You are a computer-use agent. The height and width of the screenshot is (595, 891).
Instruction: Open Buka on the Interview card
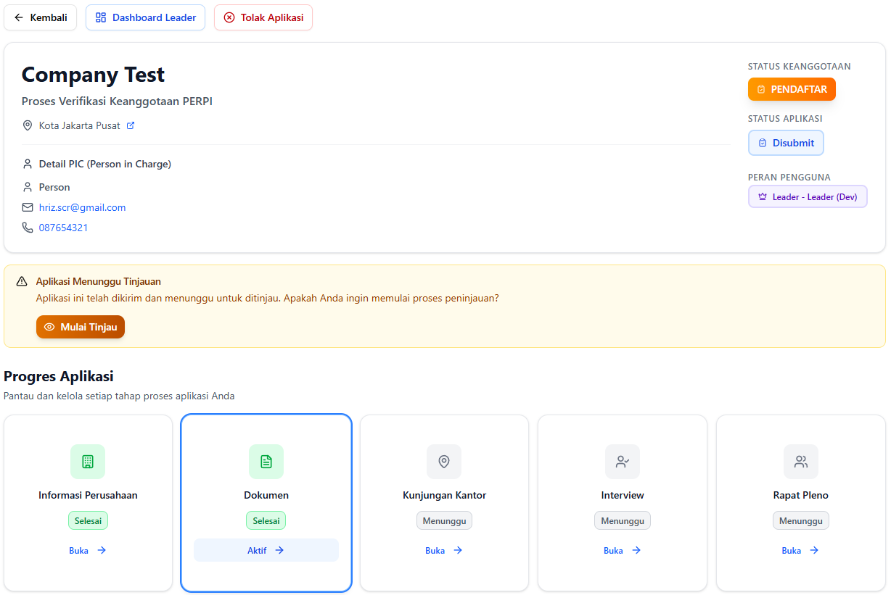623,550
